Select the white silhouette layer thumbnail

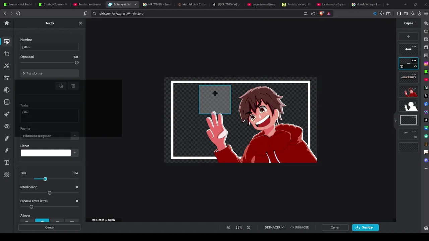tap(408, 105)
